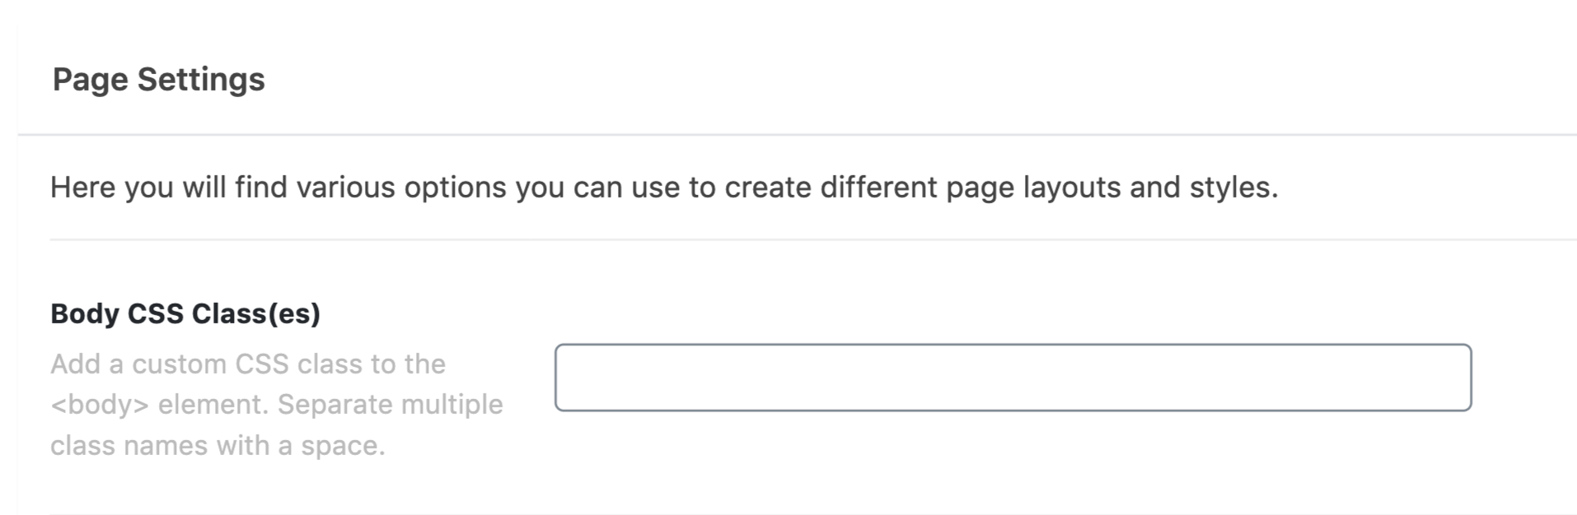Click the page layouts description sentence
The width and height of the screenshot is (1577, 515).
pyautogui.click(x=659, y=187)
